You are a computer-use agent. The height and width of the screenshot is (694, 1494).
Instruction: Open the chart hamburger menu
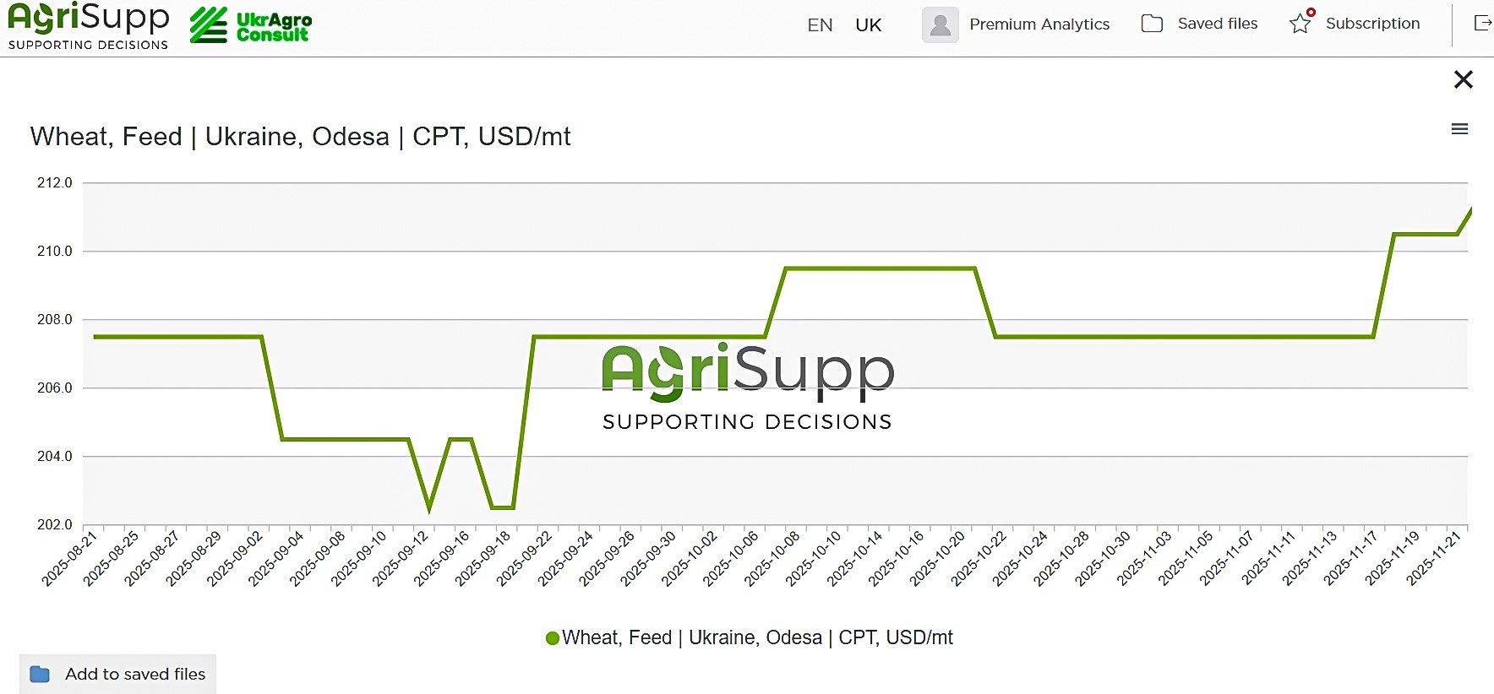tap(1459, 129)
